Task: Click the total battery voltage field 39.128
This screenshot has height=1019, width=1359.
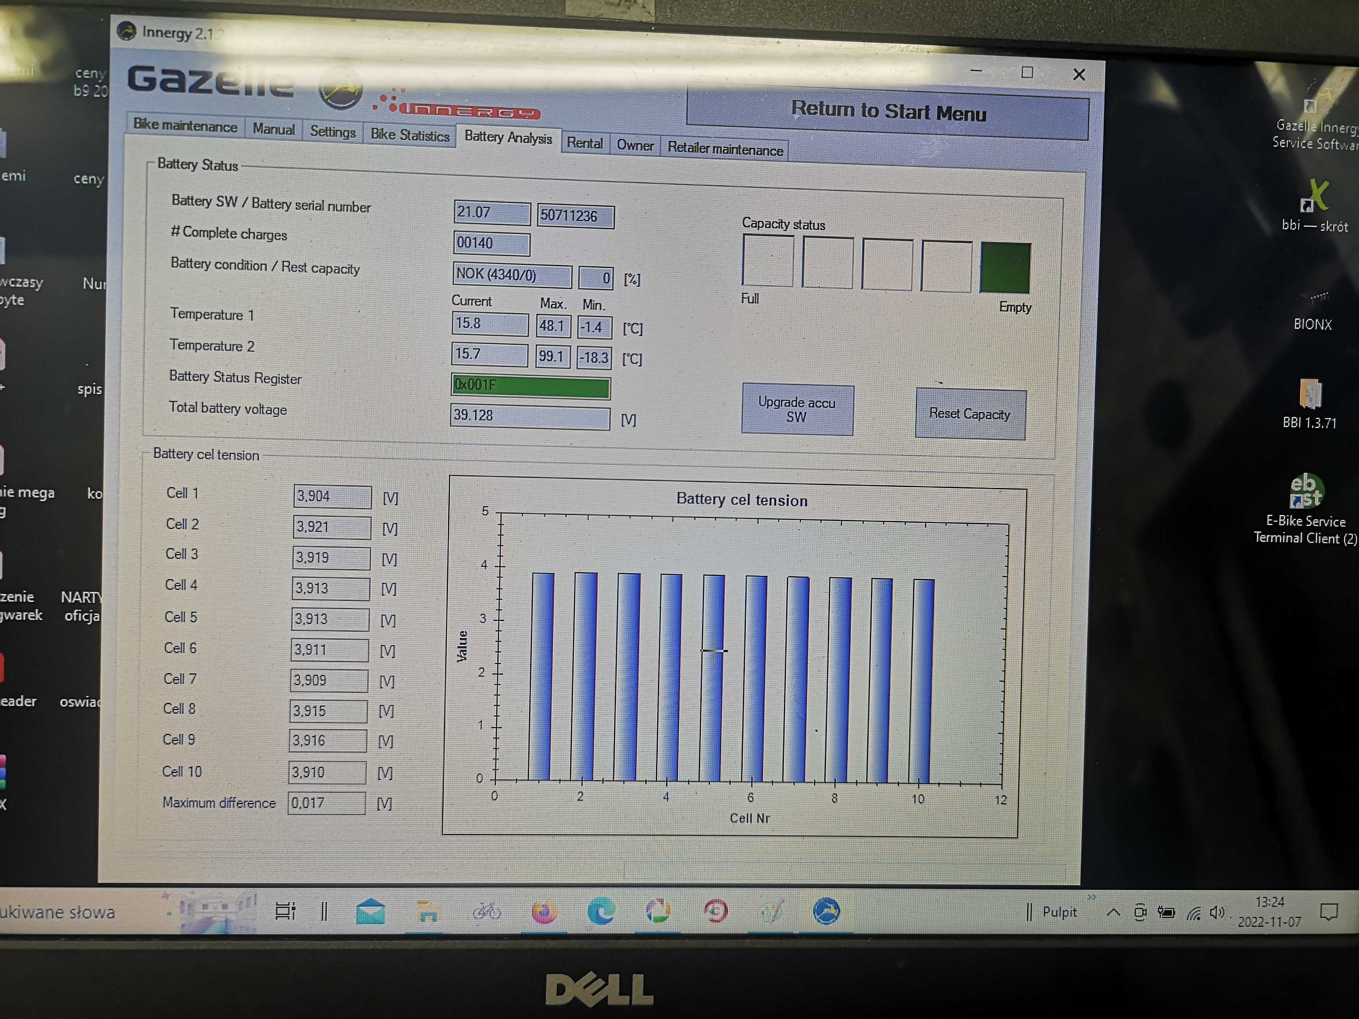Action: pyautogui.click(x=530, y=417)
